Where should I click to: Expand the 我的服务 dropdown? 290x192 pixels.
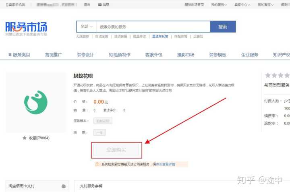tap(219, 4)
